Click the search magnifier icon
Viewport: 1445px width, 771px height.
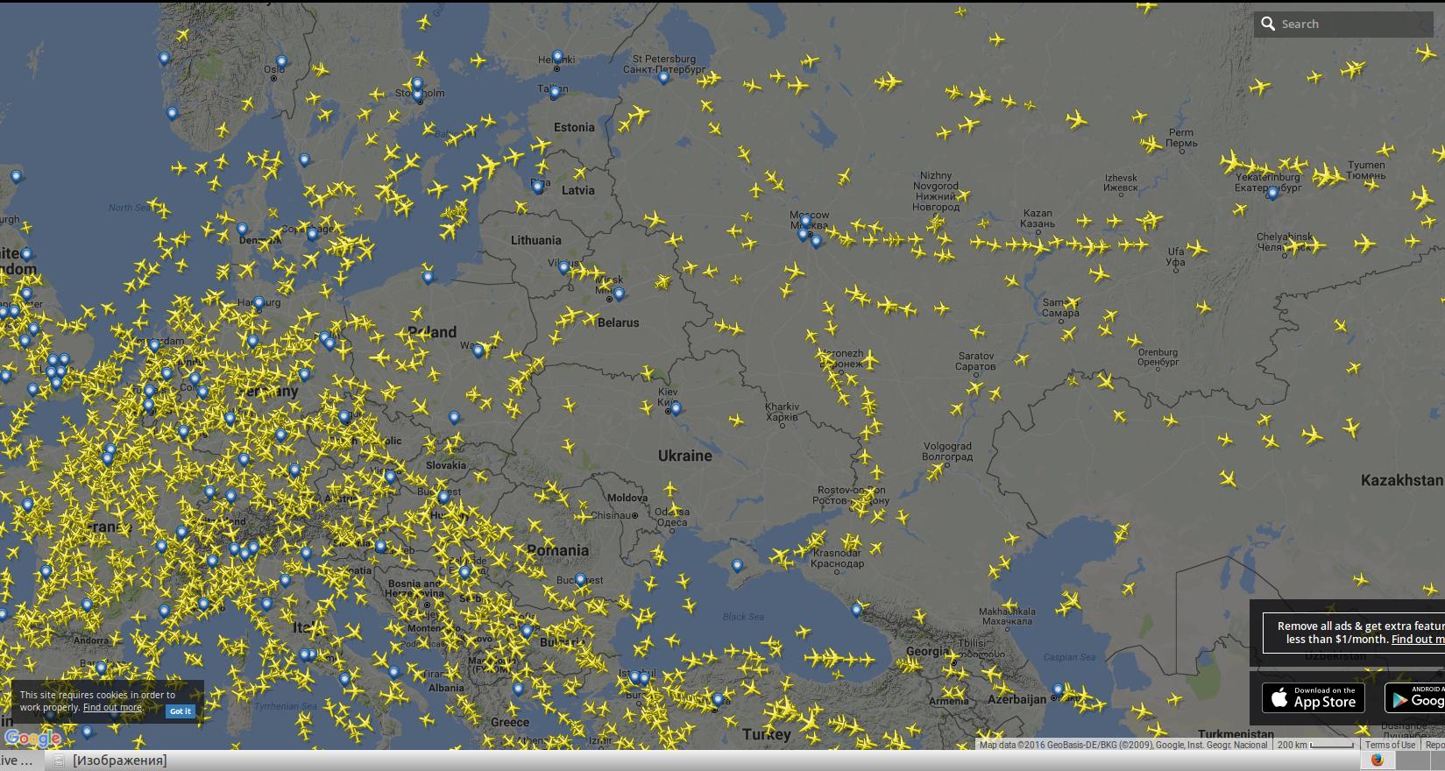[1267, 24]
